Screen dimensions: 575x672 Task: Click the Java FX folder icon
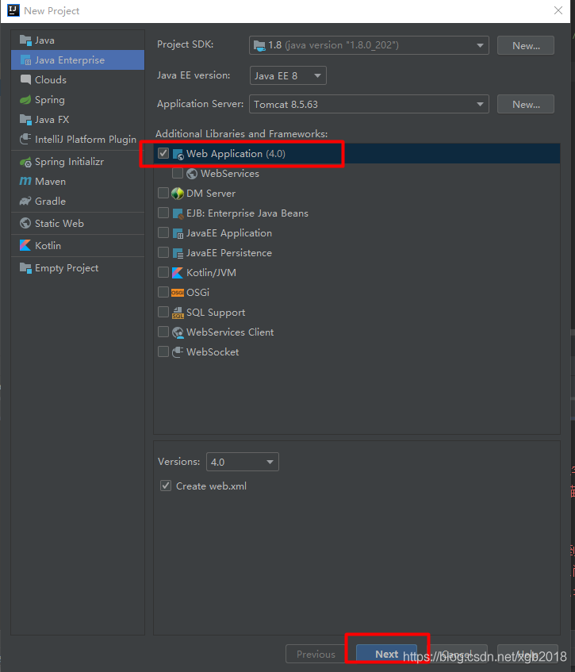[25, 120]
